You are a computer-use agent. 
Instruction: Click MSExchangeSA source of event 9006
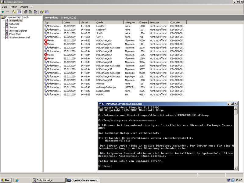104,62
